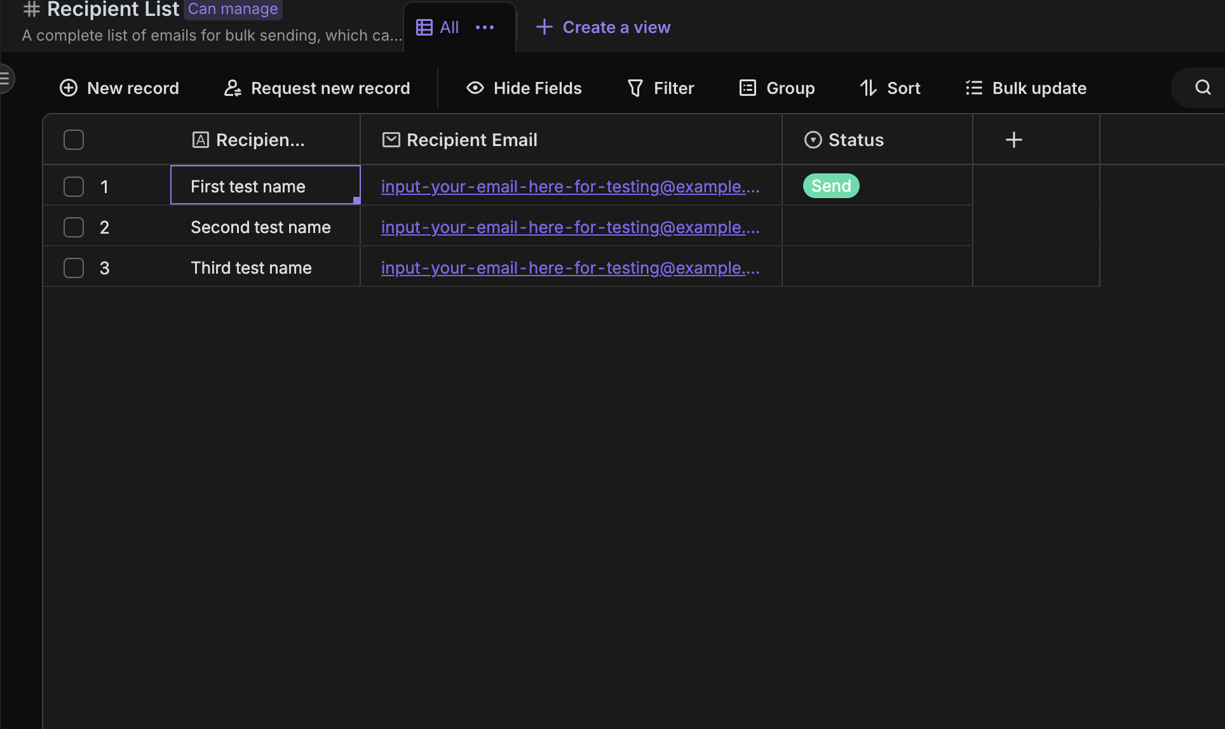Select the Second test name cell
Screen dimensions: 1225x729
click(x=266, y=226)
